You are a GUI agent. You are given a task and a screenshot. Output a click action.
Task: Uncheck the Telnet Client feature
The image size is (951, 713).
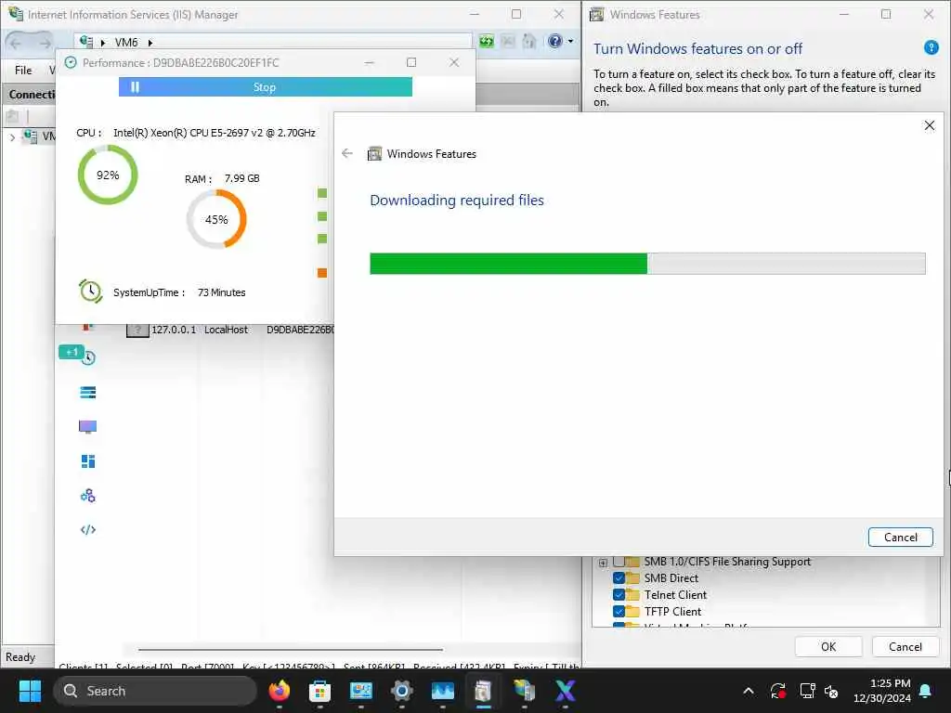619,595
